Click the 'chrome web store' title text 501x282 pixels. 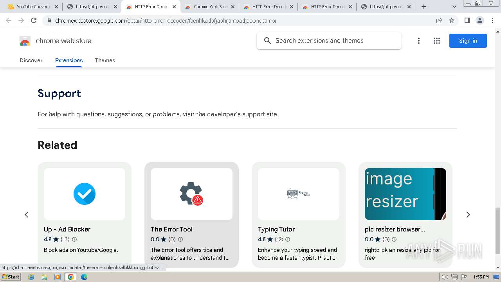click(x=63, y=41)
